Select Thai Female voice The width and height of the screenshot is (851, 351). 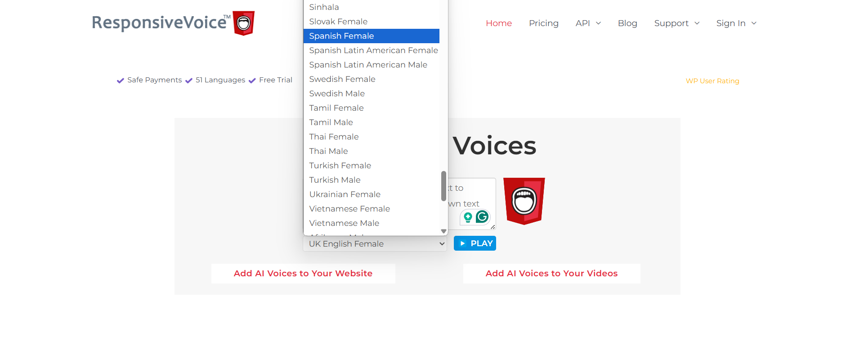pos(372,137)
